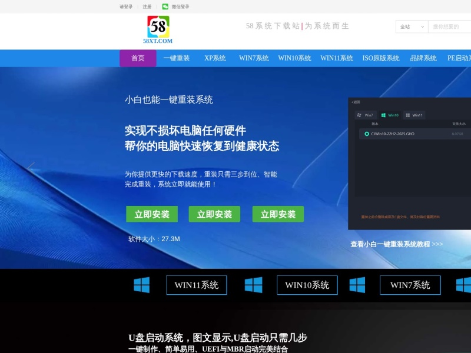Go to WIN10系统 in the navigation bar
This screenshot has height=353, width=471.
pos(294,58)
